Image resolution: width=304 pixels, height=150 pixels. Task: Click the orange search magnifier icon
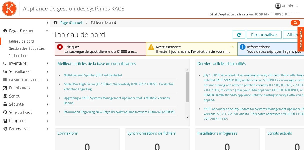click(x=295, y=23)
